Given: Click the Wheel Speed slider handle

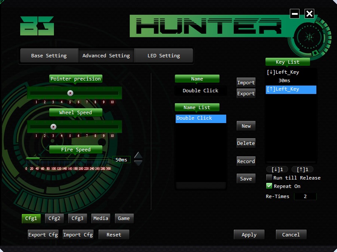Looking at the screenshot, I should (x=53, y=127).
